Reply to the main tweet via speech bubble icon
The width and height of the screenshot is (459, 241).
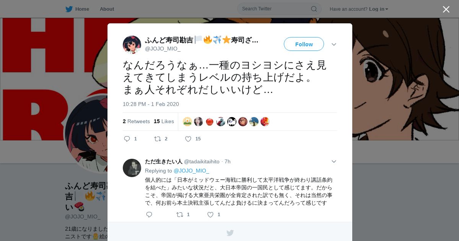127,139
